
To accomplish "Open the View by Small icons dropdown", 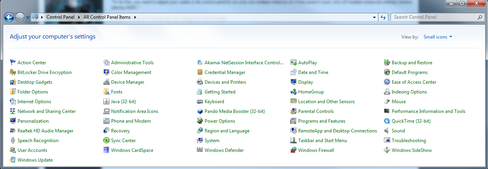I will click(438, 37).
